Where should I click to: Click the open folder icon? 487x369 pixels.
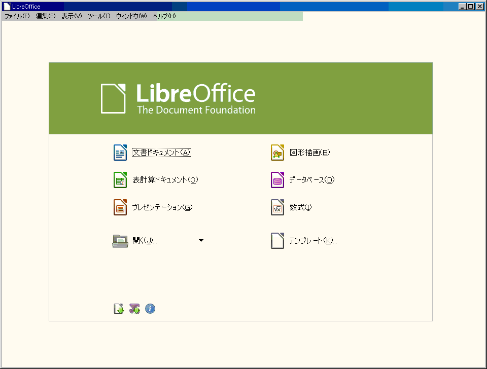[120, 241]
